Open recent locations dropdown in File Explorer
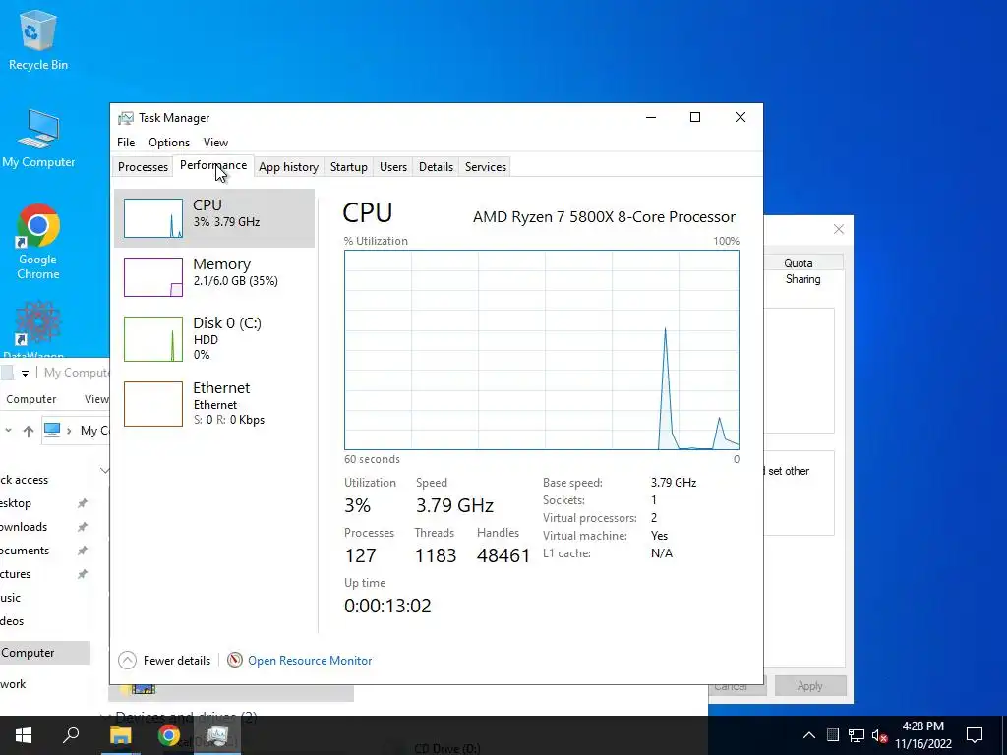1007x755 pixels. [8, 431]
